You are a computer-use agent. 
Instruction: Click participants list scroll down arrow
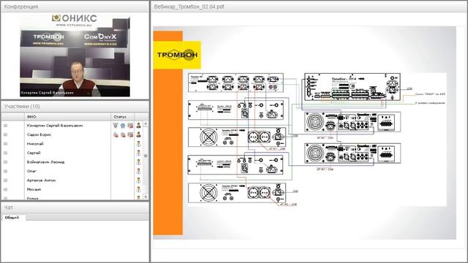146,197
